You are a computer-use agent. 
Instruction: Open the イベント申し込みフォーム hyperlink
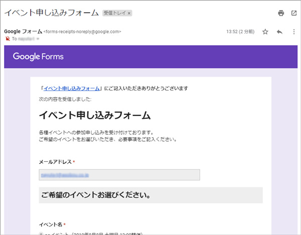click(72, 88)
